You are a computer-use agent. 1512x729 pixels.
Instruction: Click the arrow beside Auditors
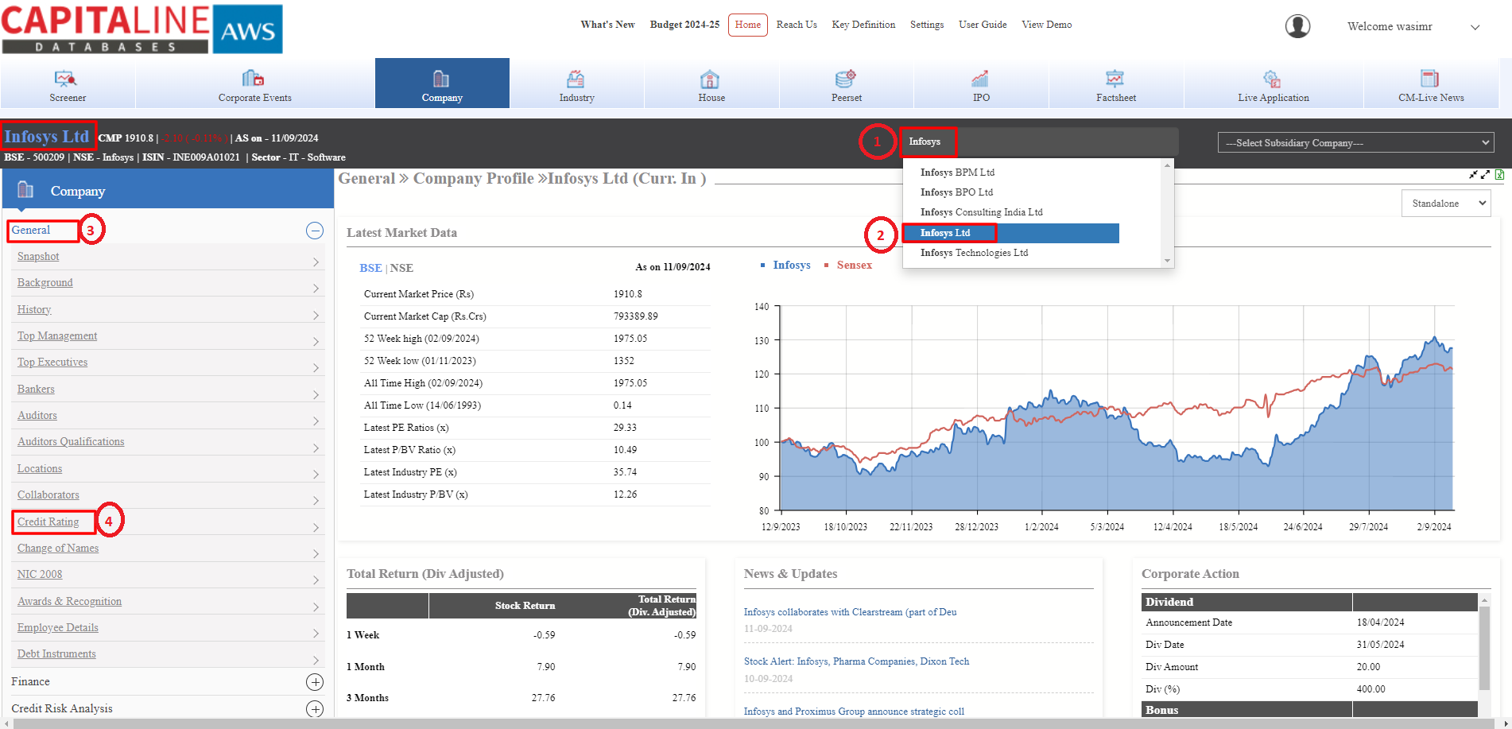click(316, 421)
